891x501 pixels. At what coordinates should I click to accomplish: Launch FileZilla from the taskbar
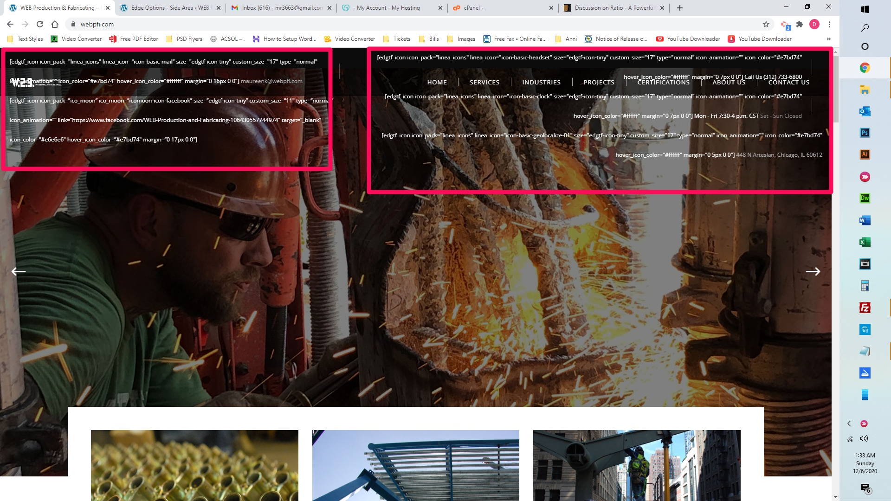click(865, 308)
